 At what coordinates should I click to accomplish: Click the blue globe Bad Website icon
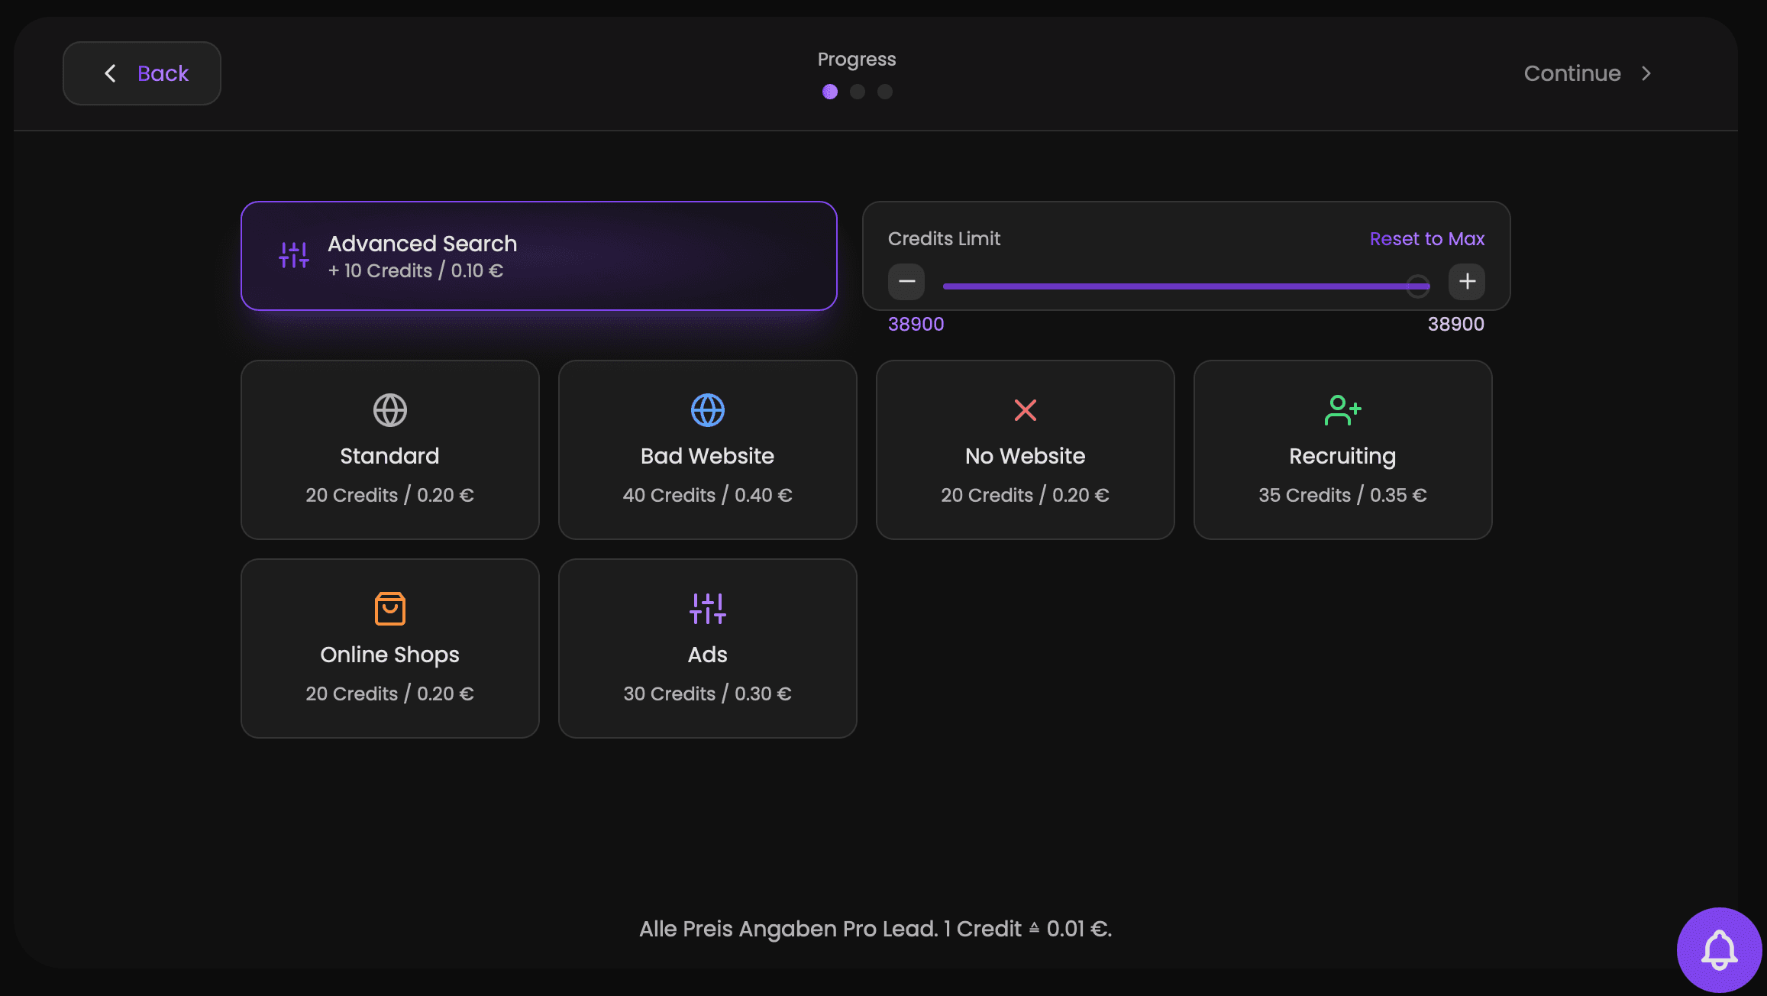coord(707,410)
